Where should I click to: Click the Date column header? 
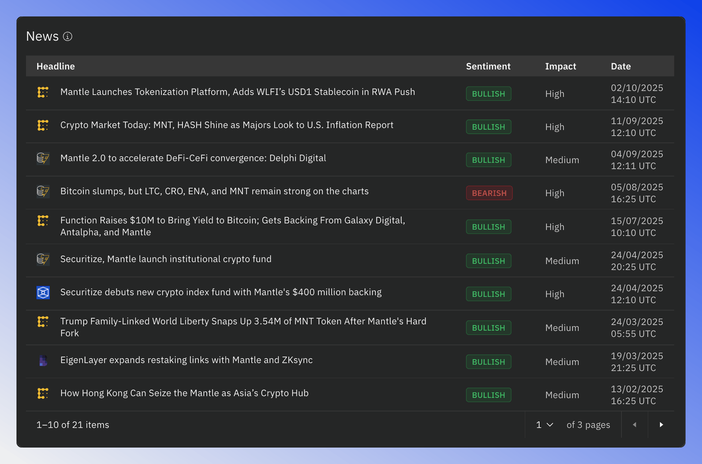(621, 66)
